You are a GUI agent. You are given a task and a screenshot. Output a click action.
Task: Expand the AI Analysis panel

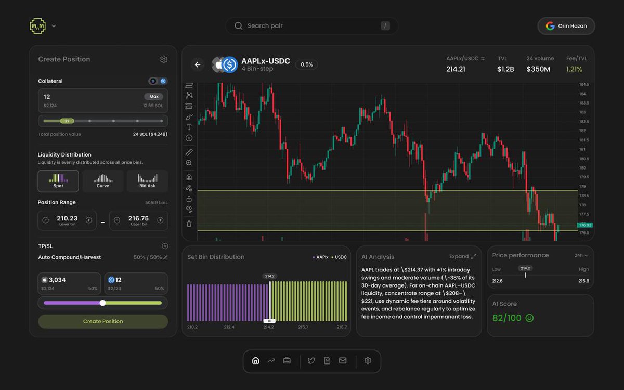[463, 256]
